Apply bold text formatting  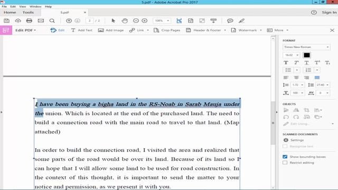286,63
